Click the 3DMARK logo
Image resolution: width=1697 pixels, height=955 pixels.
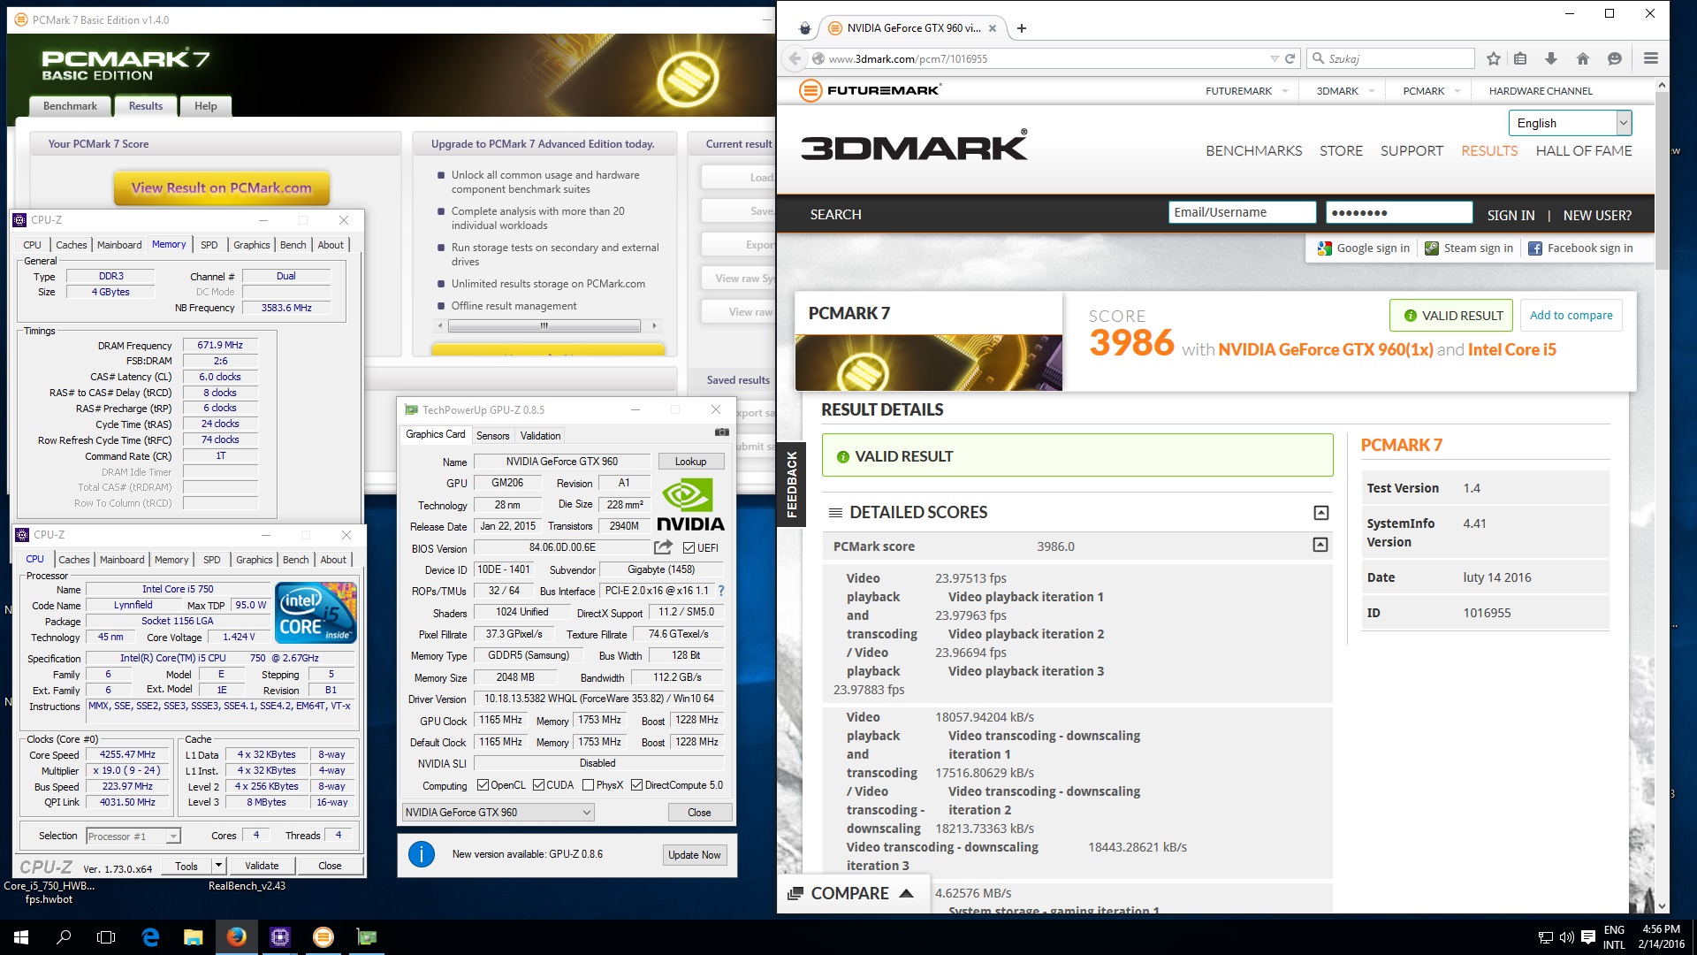[x=915, y=145]
